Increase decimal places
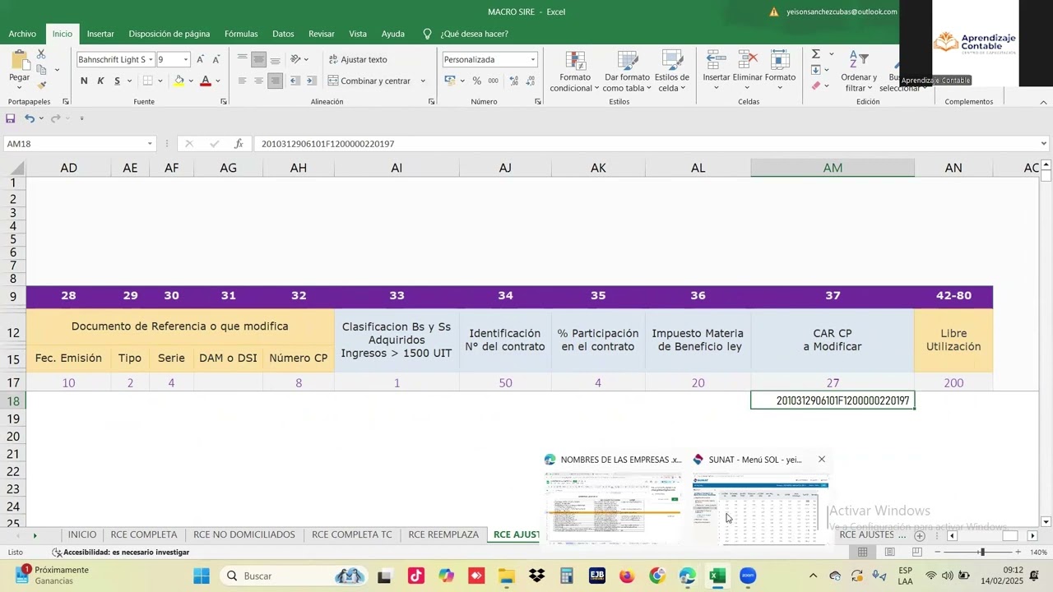 pos(513,81)
